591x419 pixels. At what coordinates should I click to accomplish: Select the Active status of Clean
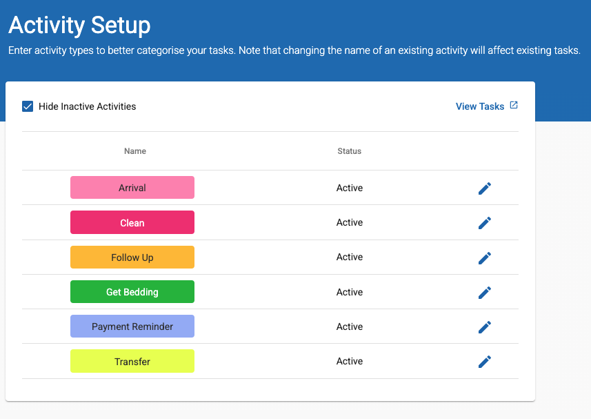coord(349,222)
